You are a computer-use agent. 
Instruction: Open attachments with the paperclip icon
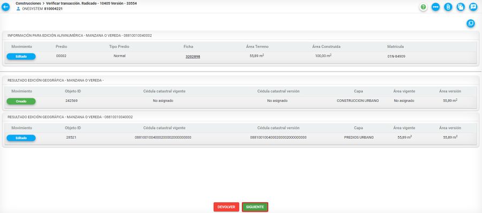click(448, 7)
